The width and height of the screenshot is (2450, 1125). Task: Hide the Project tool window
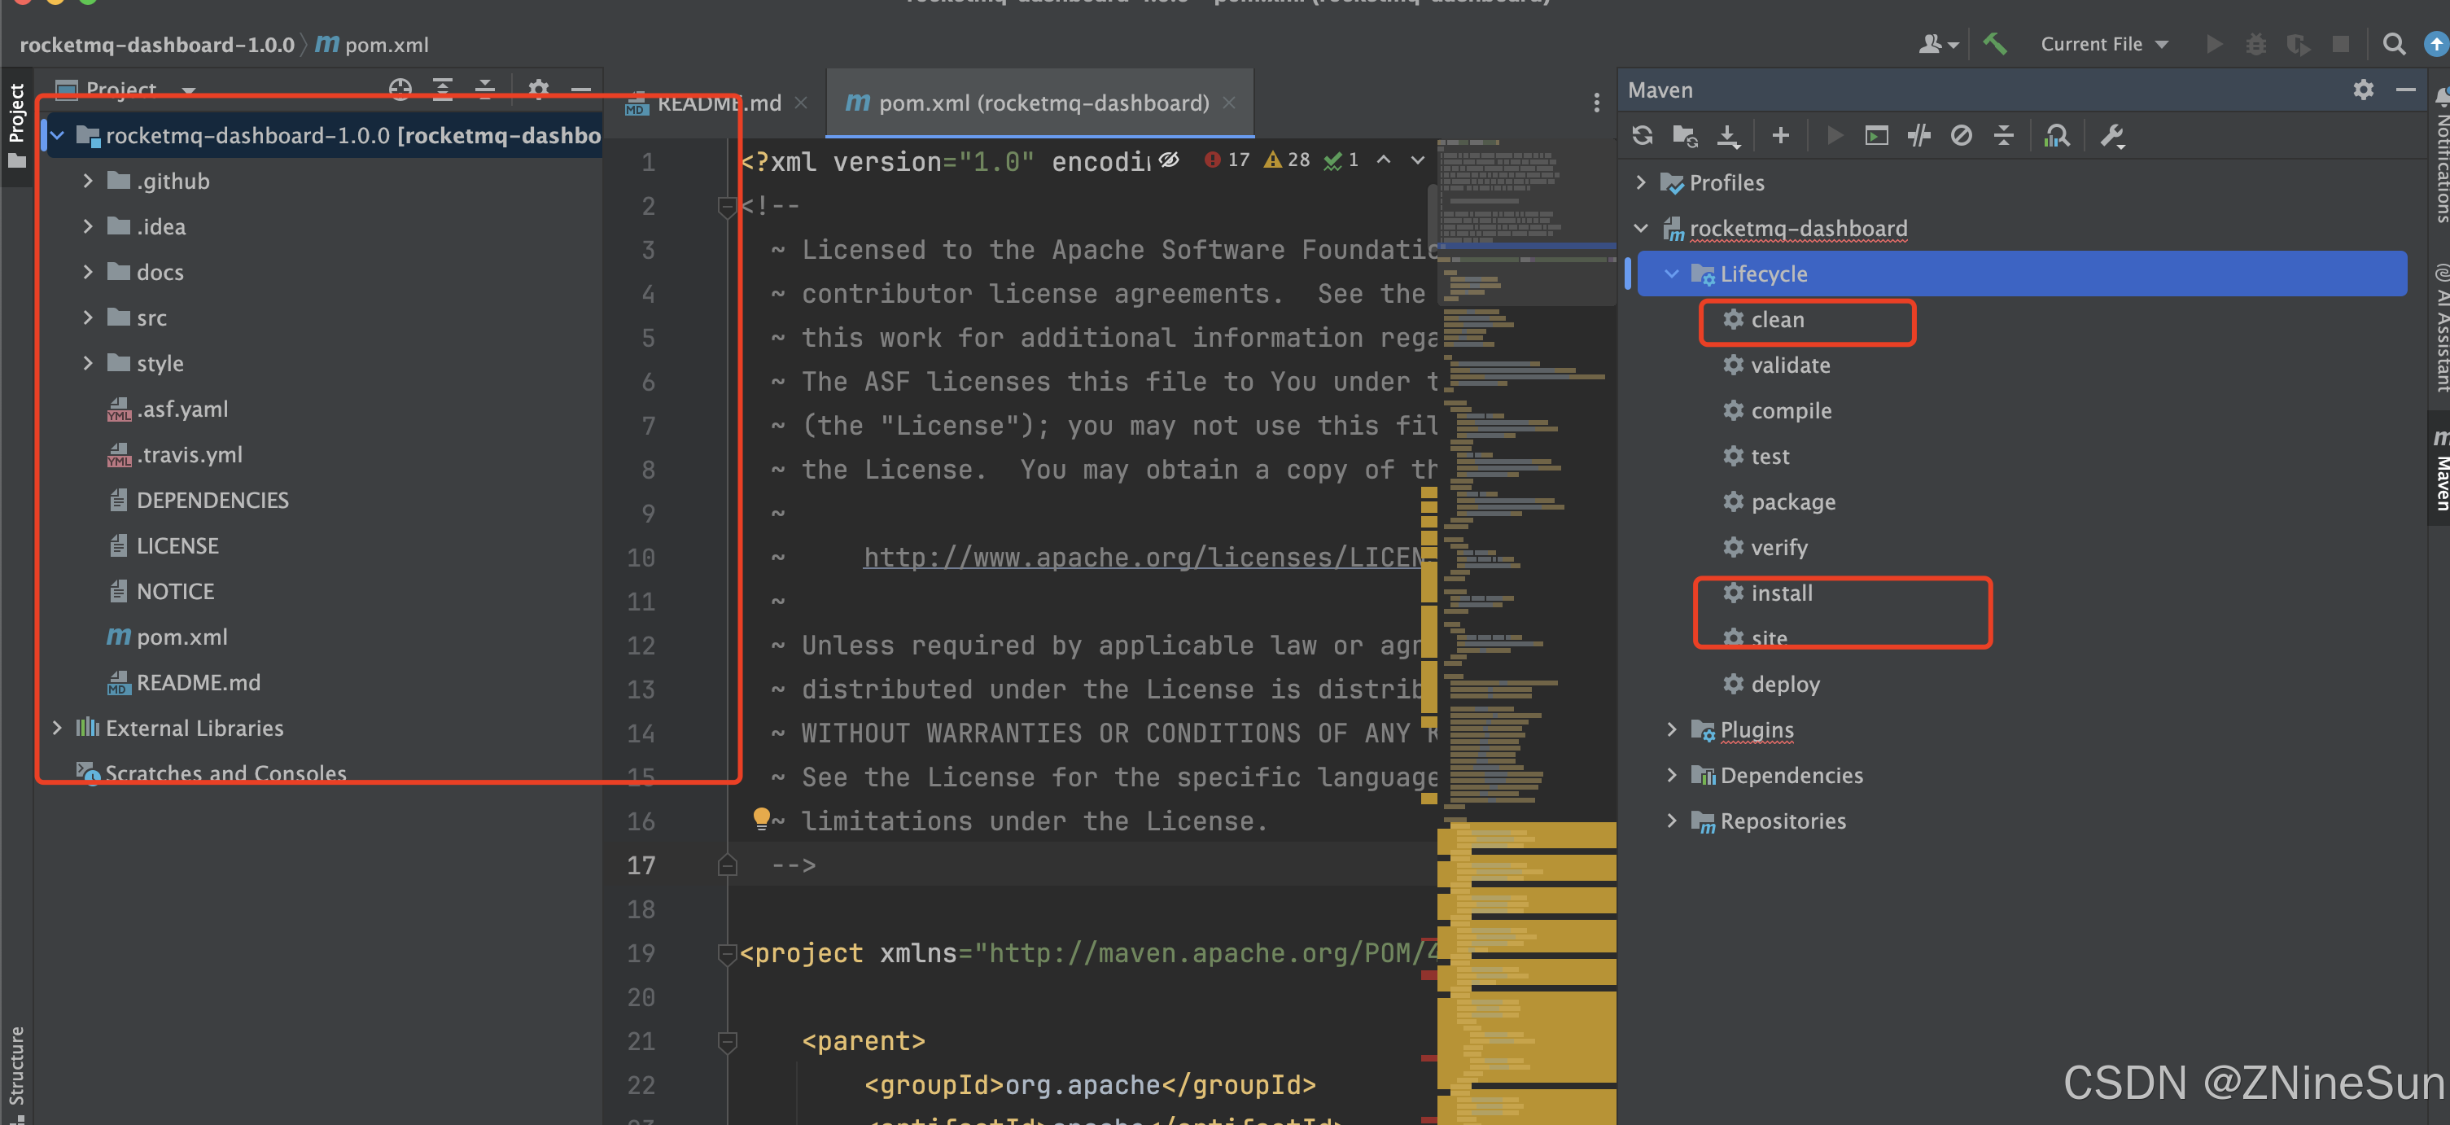pyautogui.click(x=580, y=90)
